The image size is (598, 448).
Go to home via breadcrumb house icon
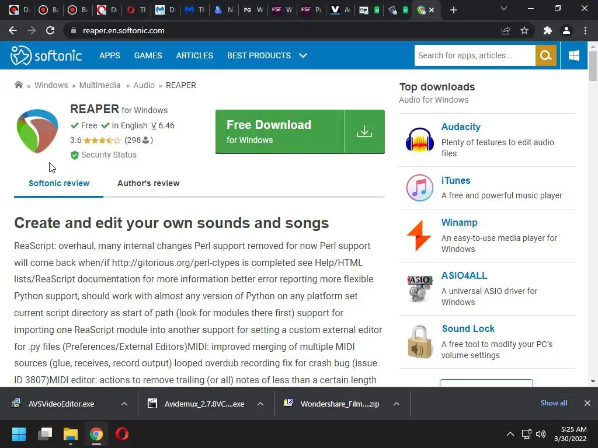18,85
